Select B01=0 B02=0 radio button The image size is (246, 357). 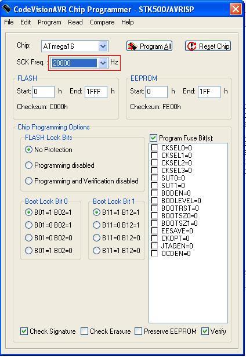tap(28, 237)
